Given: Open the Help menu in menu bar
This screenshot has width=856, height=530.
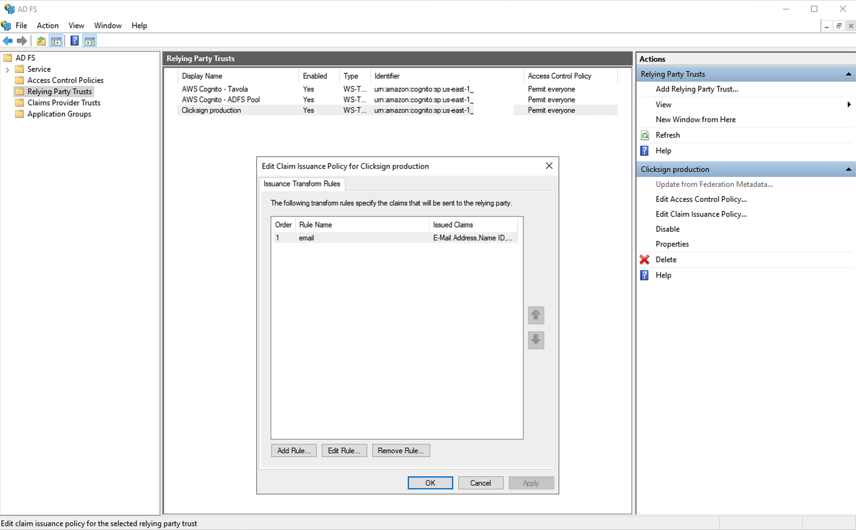Looking at the screenshot, I should 139,26.
